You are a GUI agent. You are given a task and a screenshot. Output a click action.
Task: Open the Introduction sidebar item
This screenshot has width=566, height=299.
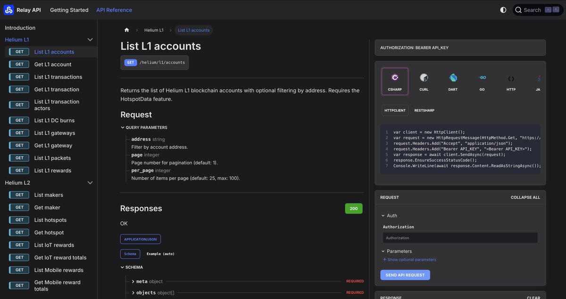pyautogui.click(x=20, y=28)
